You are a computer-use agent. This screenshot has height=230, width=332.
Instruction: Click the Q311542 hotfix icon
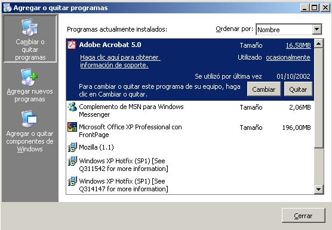(x=72, y=161)
